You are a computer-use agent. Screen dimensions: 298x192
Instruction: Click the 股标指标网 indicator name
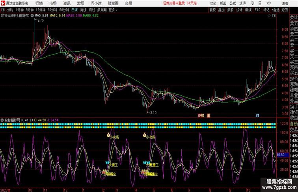pos(12,120)
